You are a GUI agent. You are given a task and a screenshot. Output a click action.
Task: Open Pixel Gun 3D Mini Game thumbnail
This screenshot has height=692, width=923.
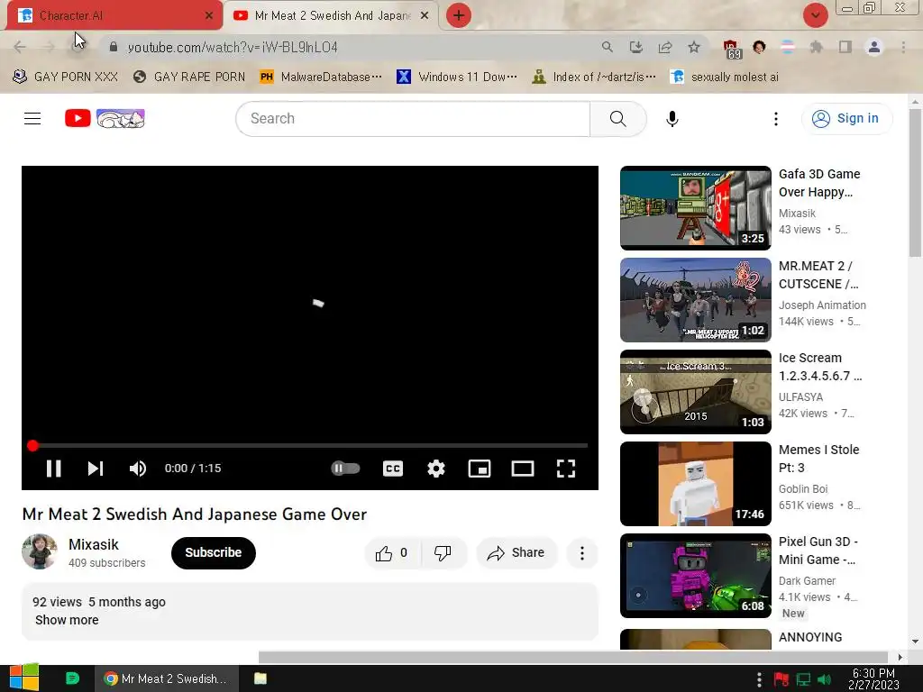[x=695, y=576]
